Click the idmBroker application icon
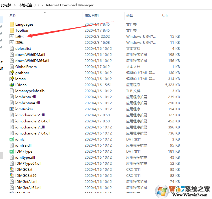 [12, 109]
